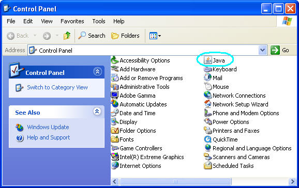Click the Go button
The height and width of the screenshot is (188, 299).
click(280, 50)
